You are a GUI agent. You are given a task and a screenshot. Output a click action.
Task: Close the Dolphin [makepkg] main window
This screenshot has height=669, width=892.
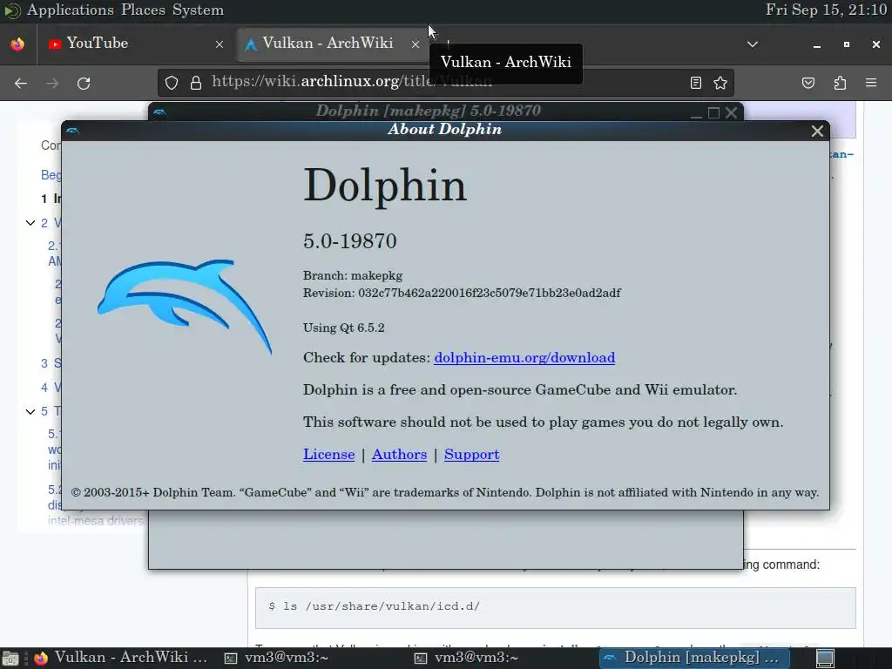click(731, 113)
